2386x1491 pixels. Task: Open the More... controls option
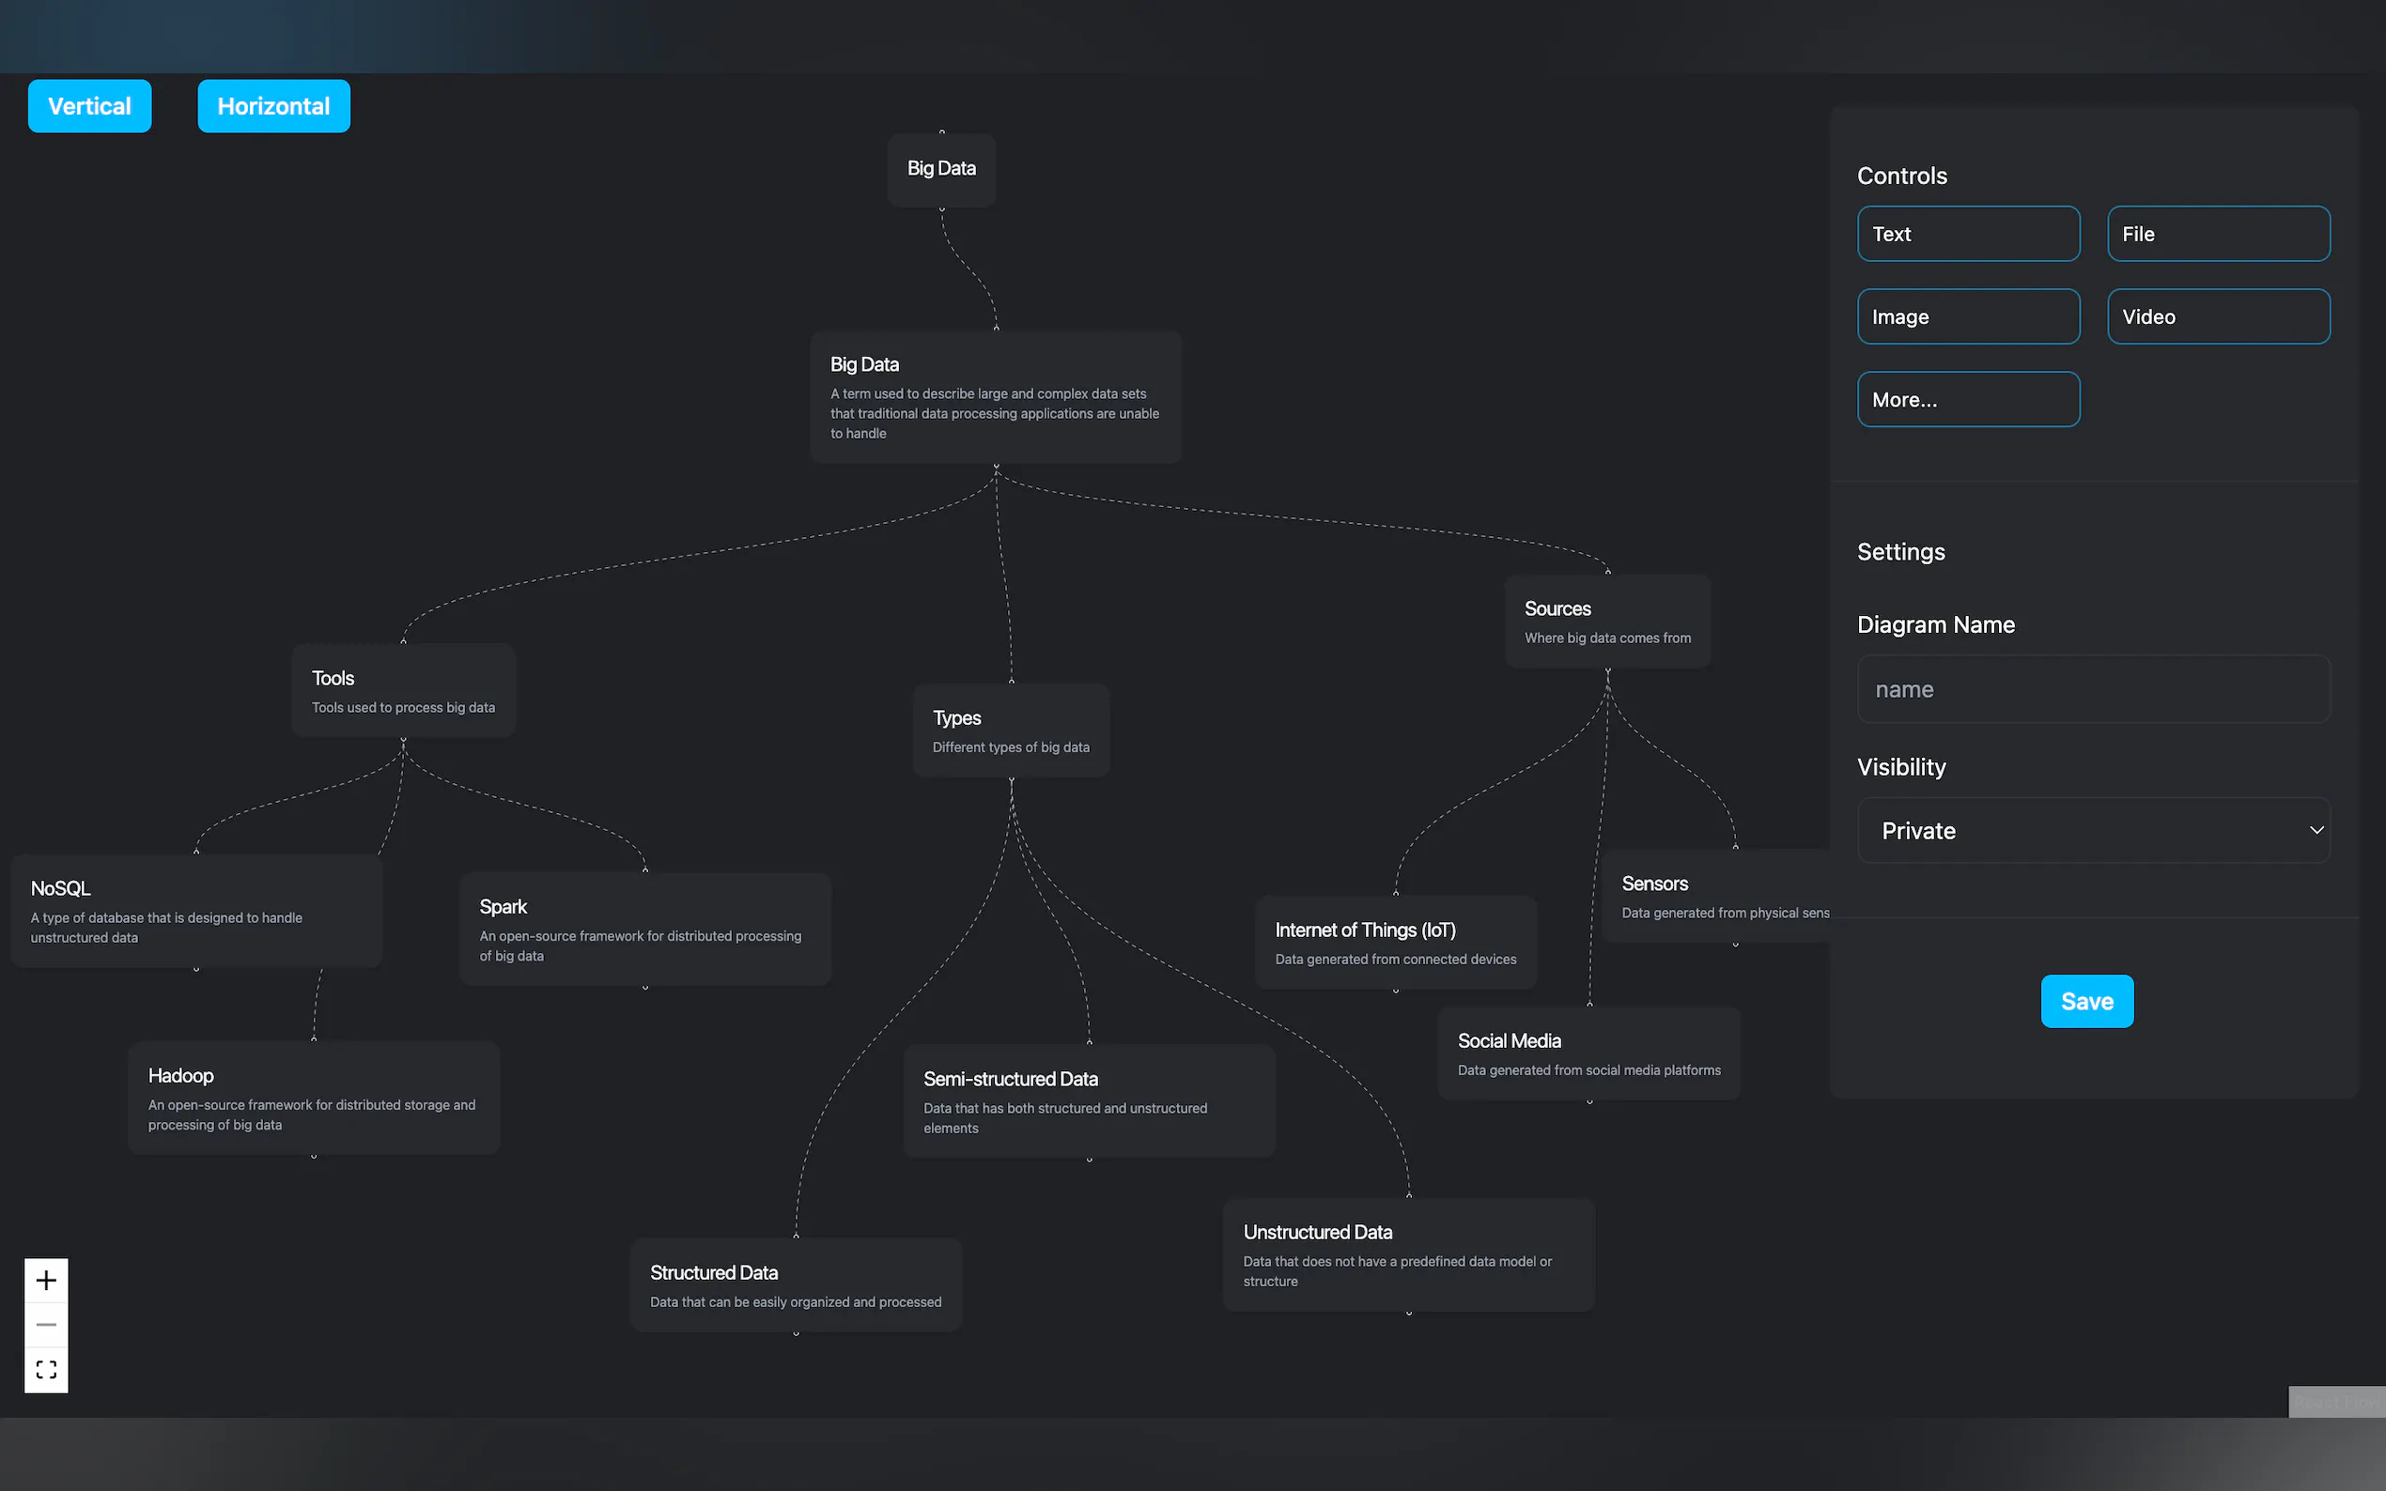point(1968,399)
